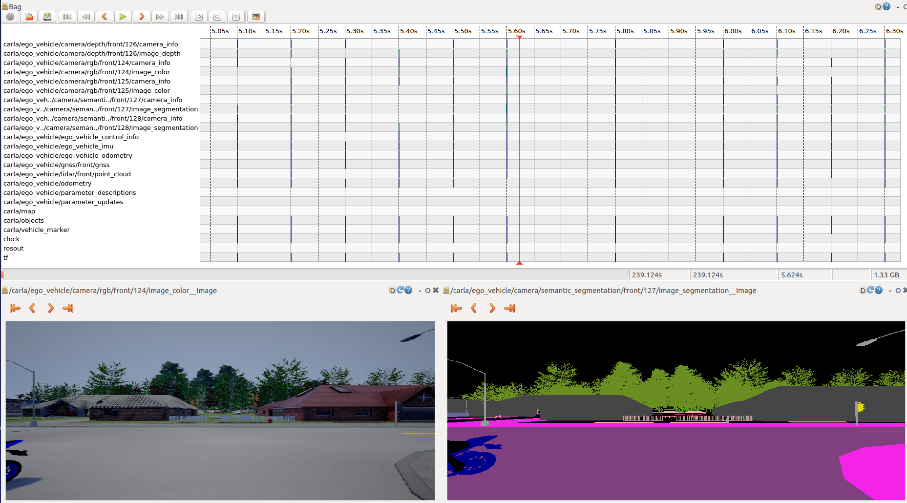
Task: Click the 1.33 GB file size status
Action: click(x=886, y=275)
